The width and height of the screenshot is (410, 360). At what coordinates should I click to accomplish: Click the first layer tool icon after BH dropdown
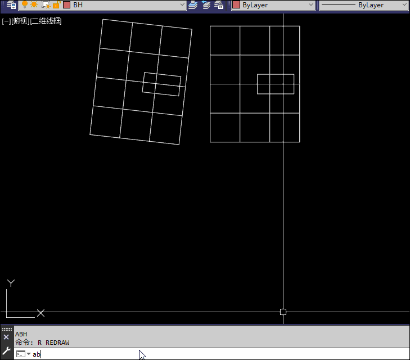[x=193, y=5]
